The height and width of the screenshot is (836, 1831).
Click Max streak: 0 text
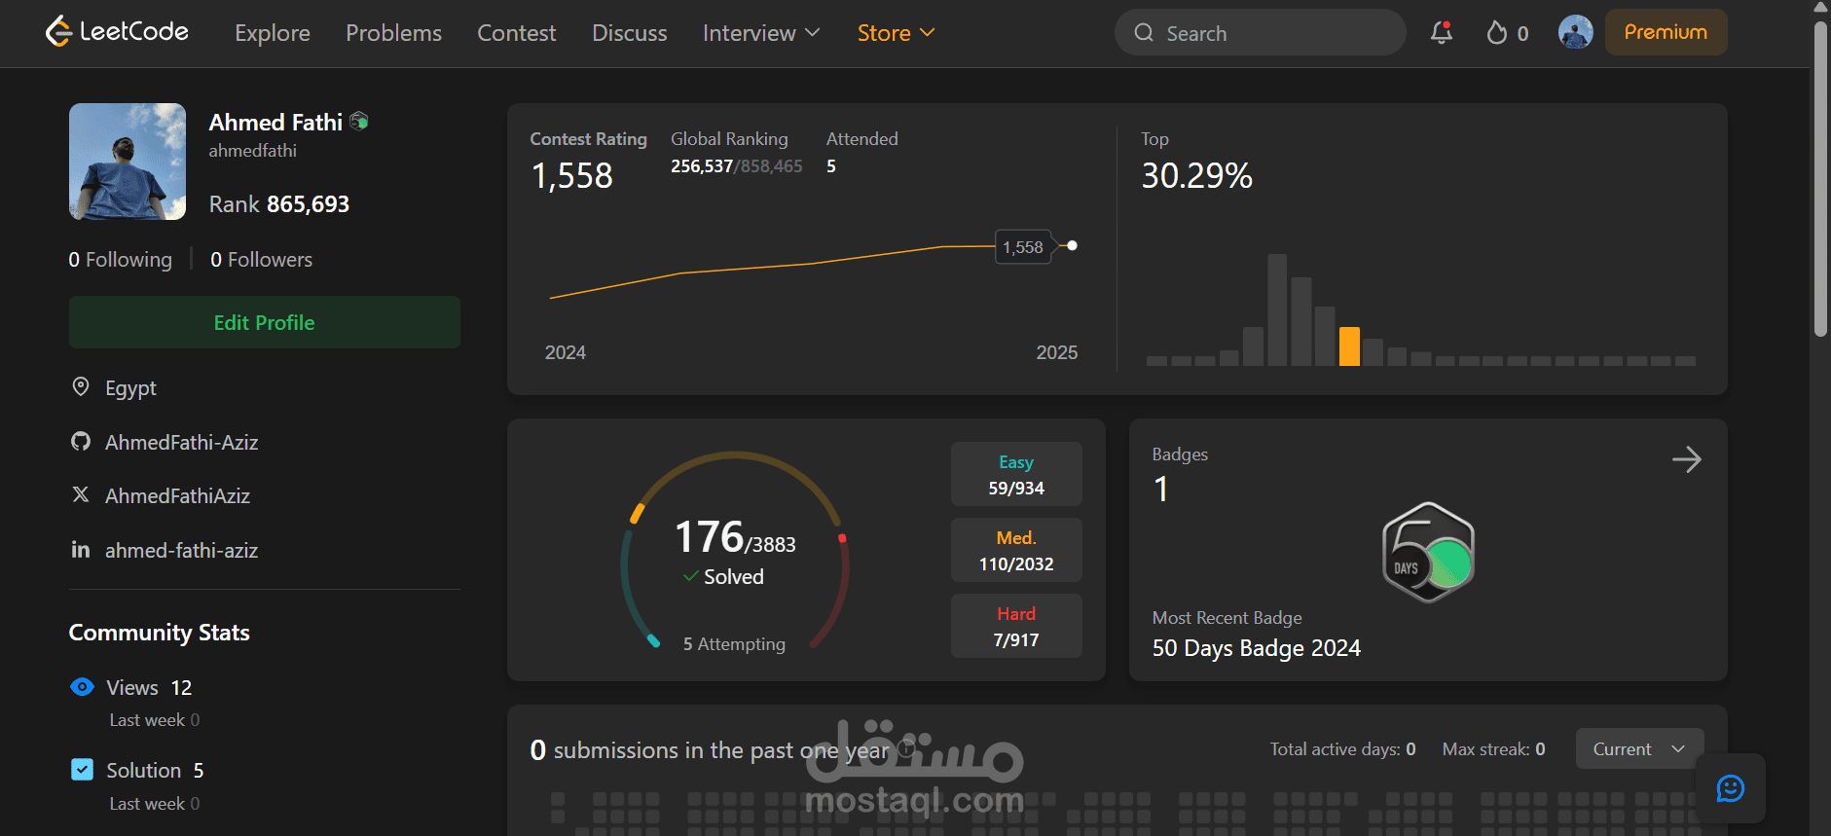tap(1494, 749)
